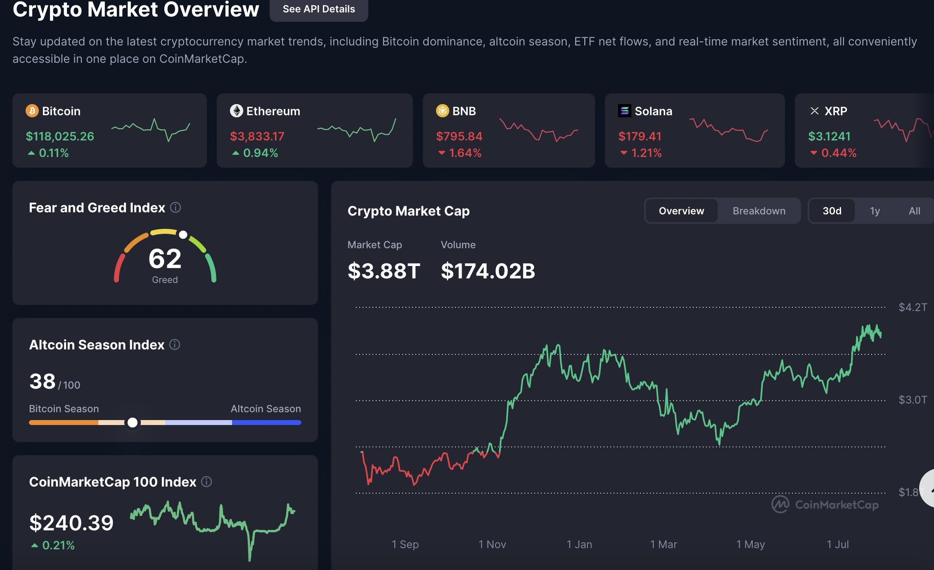Click the Solana price $179.41
Image resolution: width=934 pixels, height=570 pixels.
coord(640,136)
